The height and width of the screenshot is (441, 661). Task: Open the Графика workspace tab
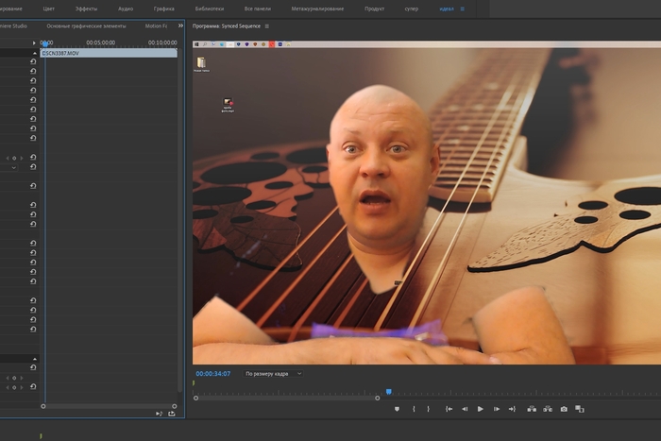[163, 8]
